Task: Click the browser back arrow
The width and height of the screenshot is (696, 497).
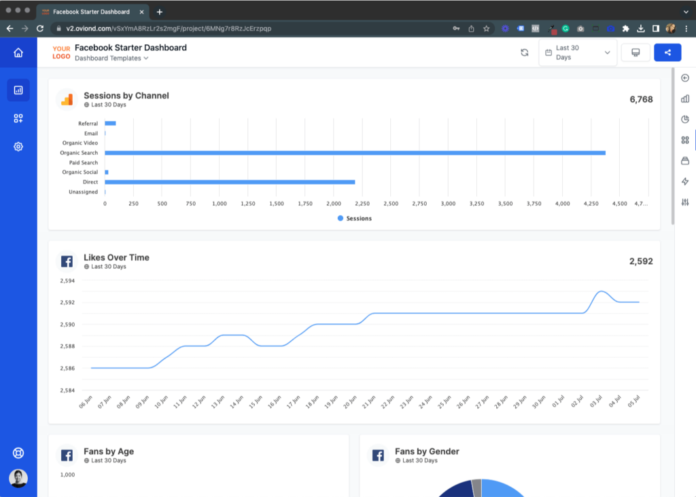Action: (x=10, y=29)
